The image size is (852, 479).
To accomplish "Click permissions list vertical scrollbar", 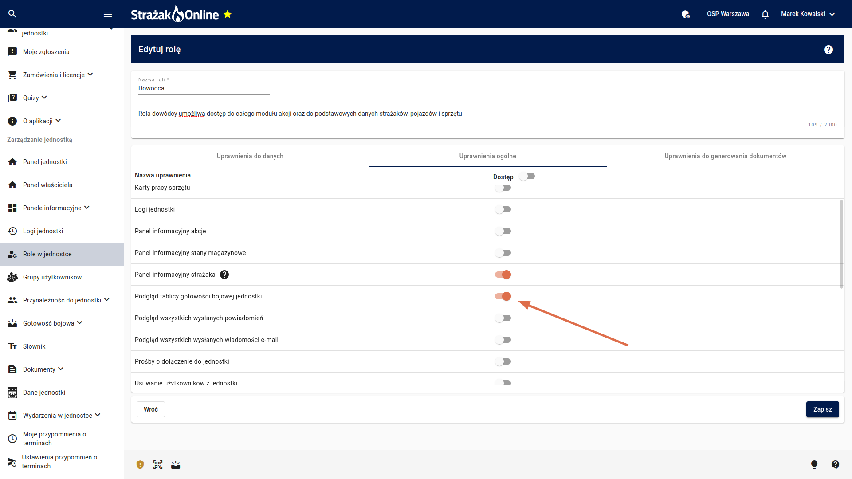I will pyautogui.click(x=841, y=244).
